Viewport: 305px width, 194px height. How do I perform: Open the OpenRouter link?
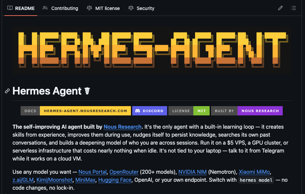124,172
